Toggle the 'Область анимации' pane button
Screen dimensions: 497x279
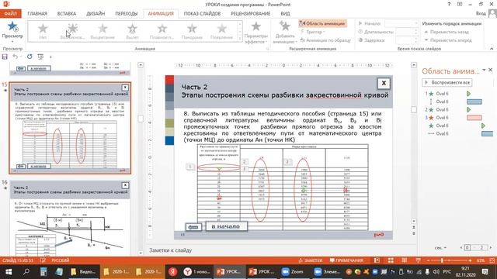pyautogui.click(x=322, y=23)
